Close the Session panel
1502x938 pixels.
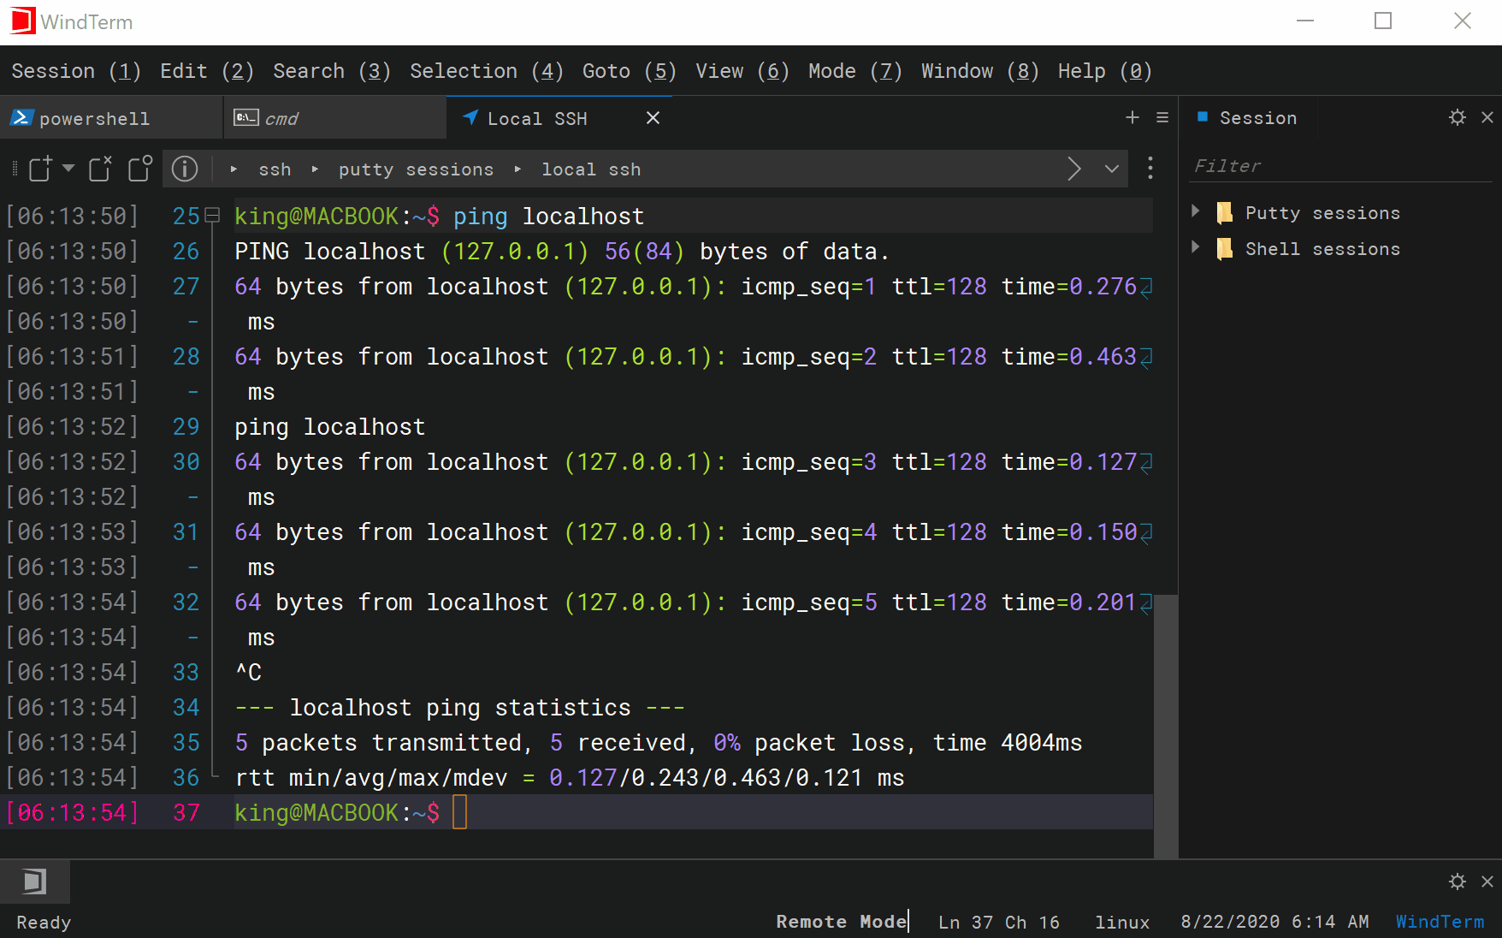pos(1487,117)
